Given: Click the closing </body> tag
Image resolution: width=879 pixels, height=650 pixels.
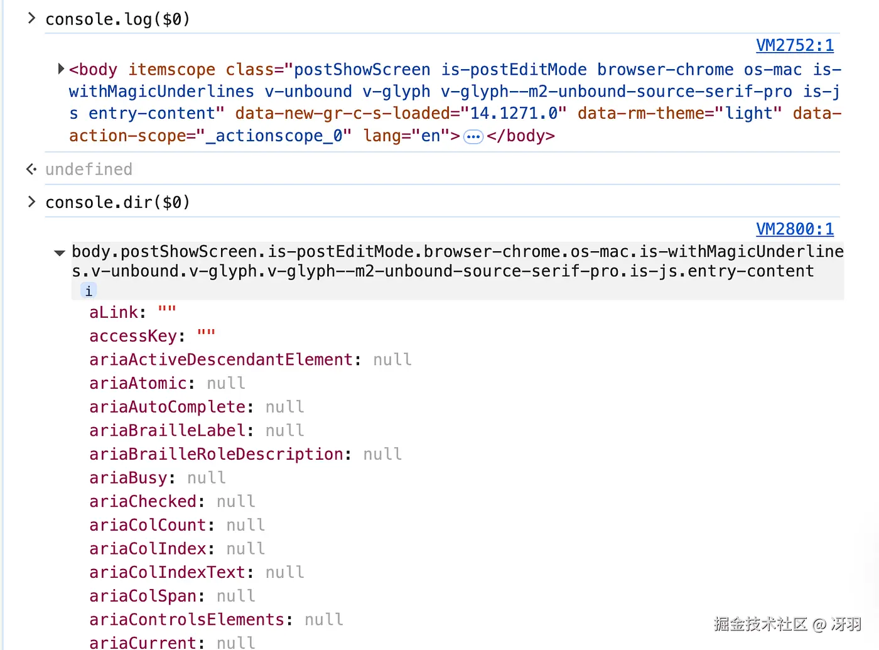Looking at the screenshot, I should click(520, 136).
